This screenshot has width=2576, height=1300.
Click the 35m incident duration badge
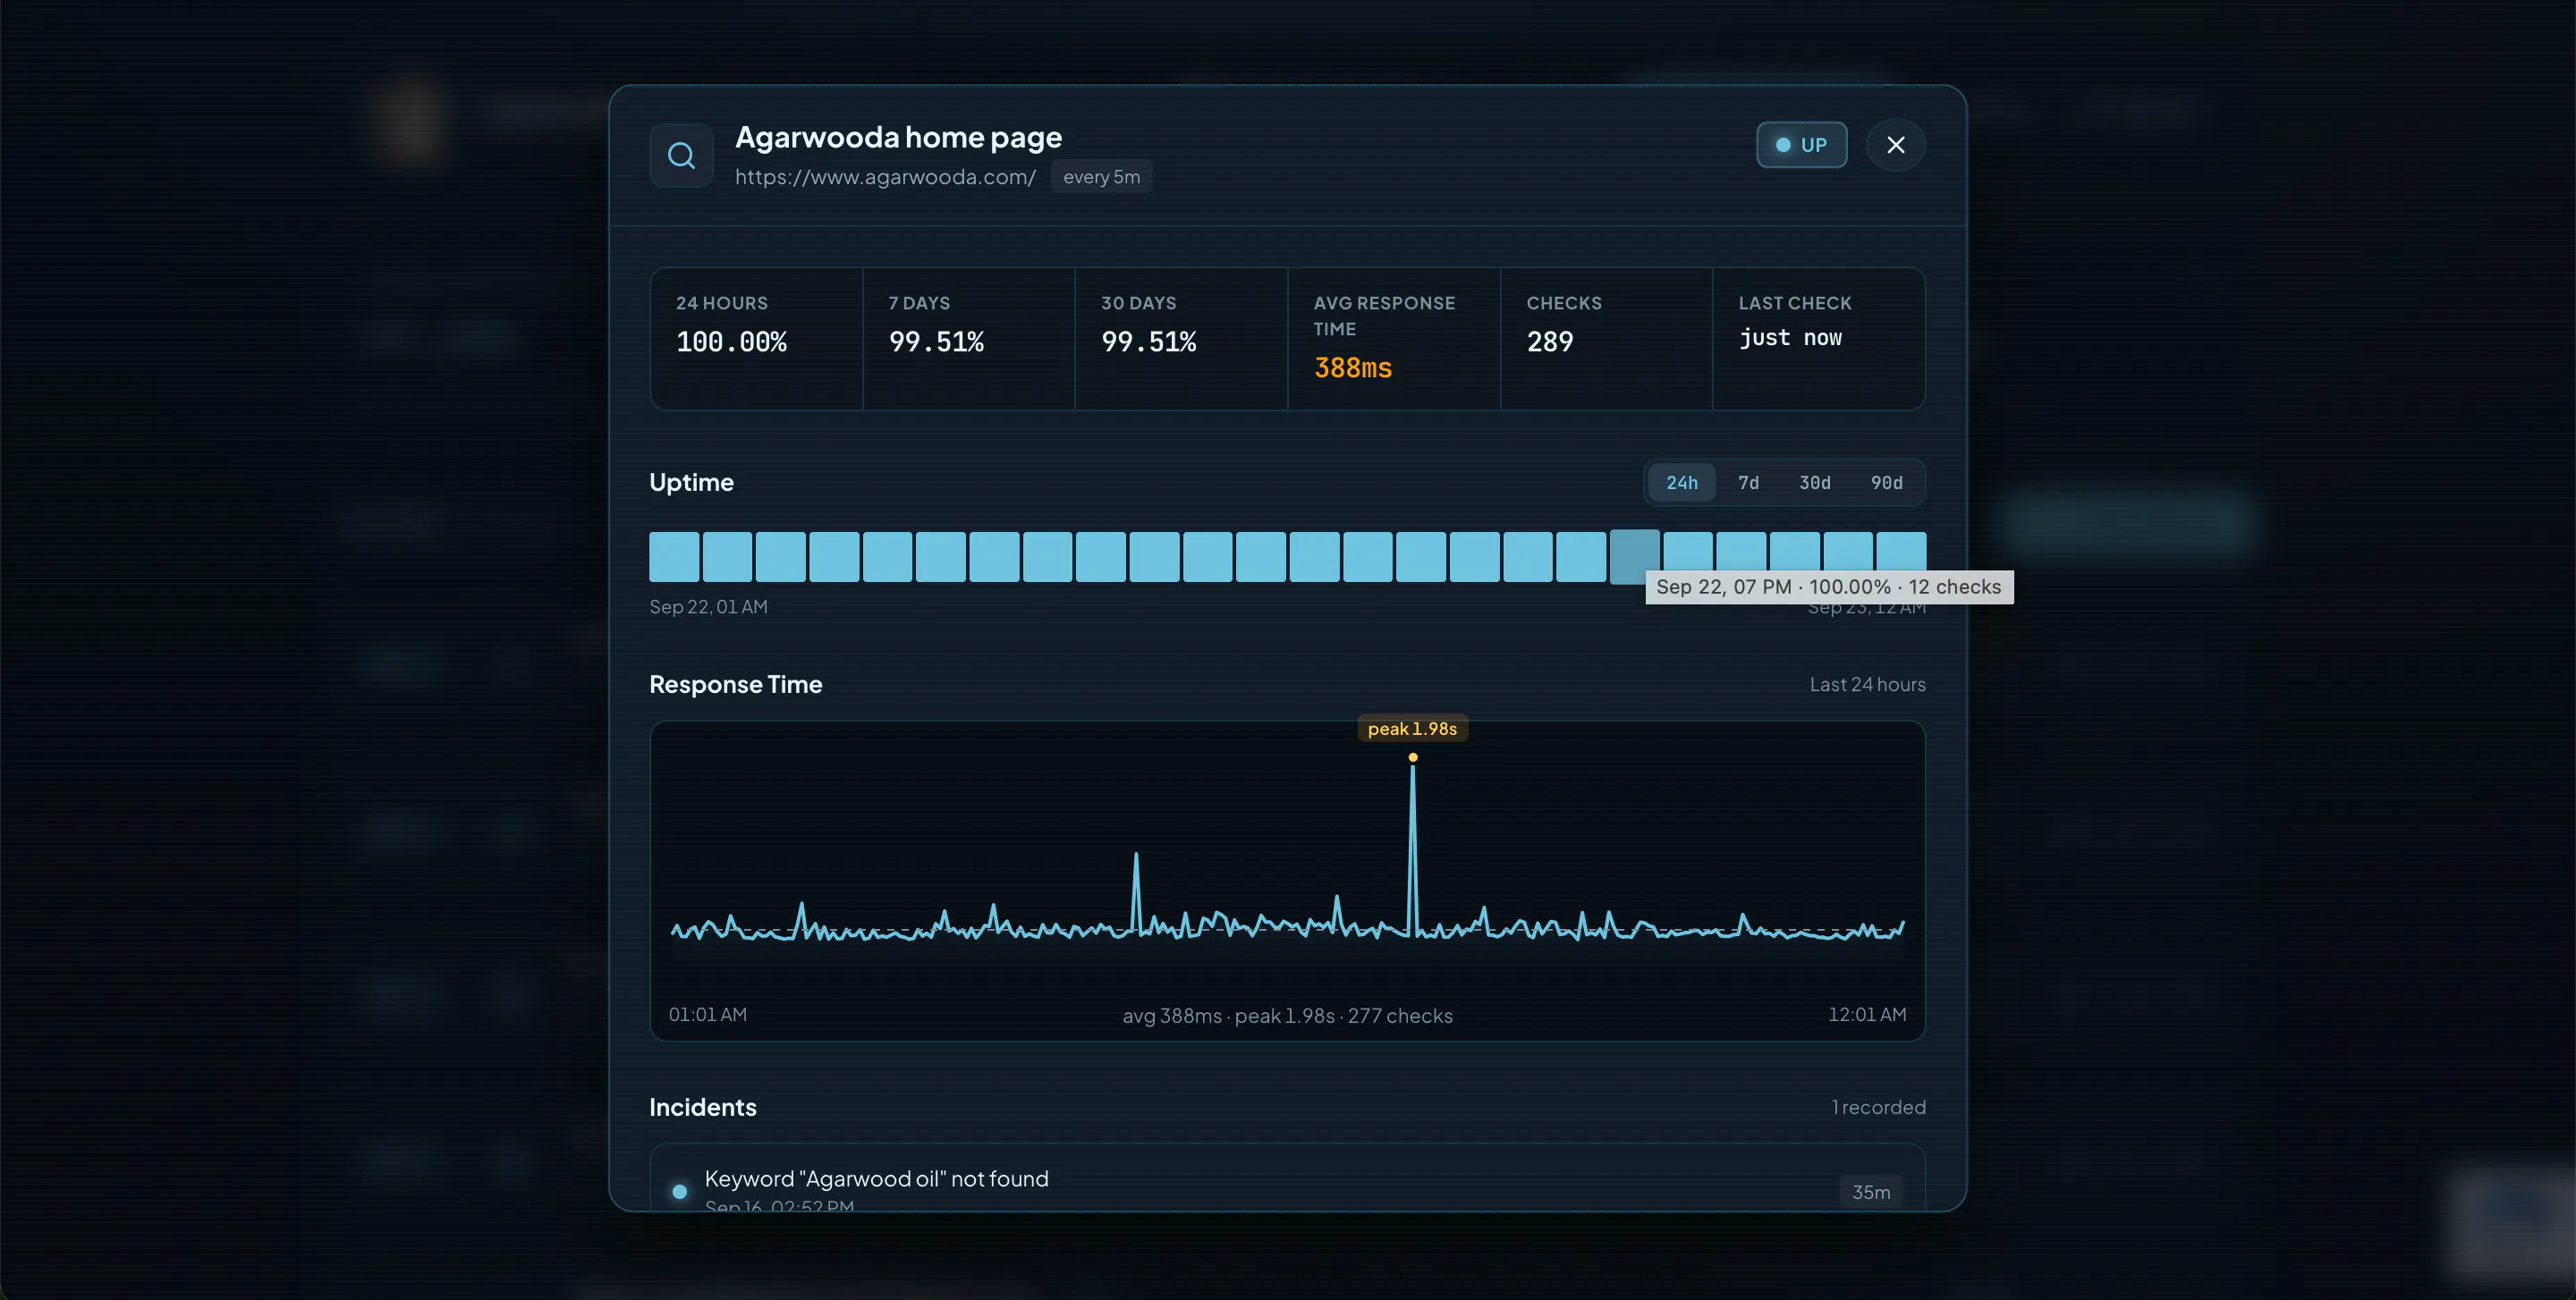pos(1870,1192)
